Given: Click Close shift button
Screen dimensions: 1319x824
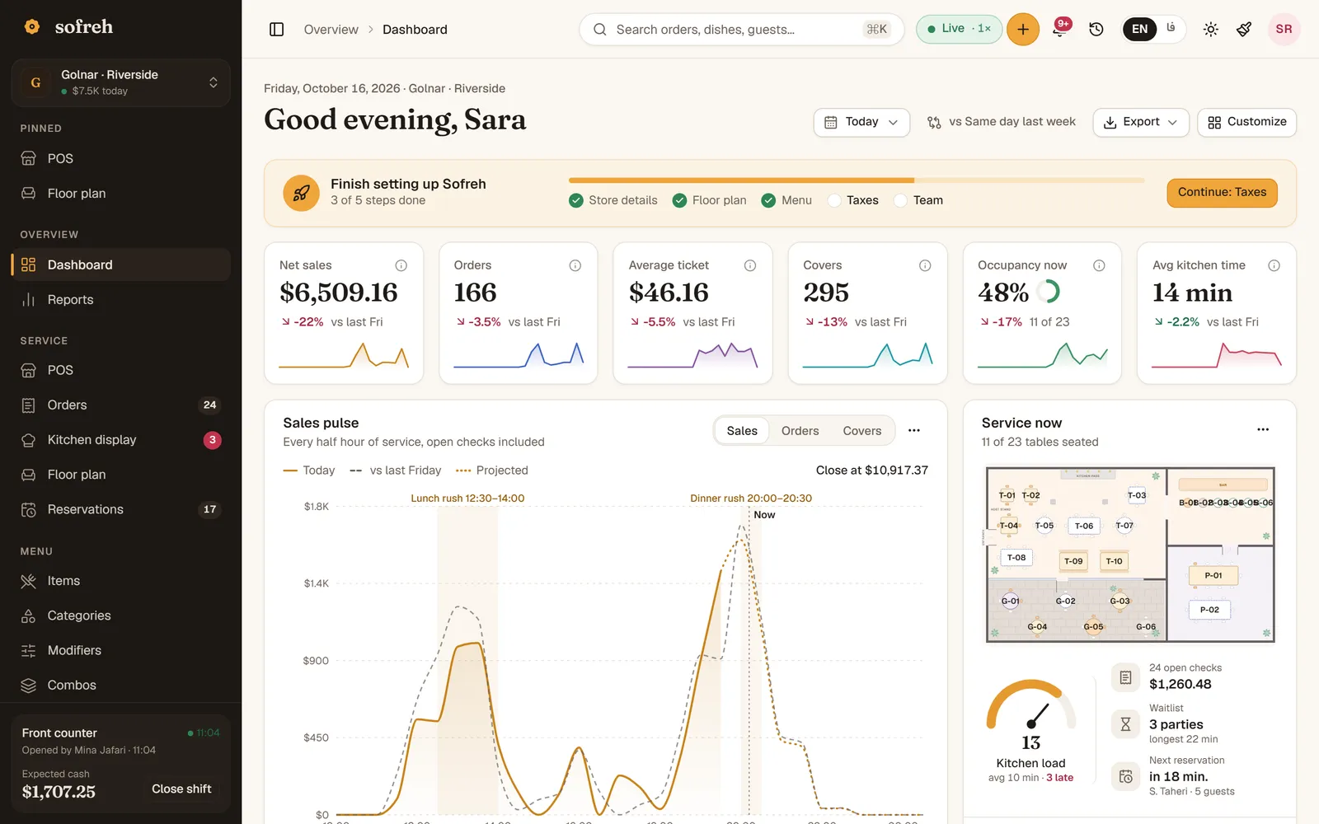Looking at the screenshot, I should (181, 789).
